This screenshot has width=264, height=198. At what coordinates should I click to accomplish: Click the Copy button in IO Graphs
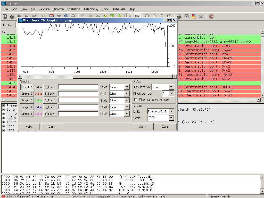(52, 127)
